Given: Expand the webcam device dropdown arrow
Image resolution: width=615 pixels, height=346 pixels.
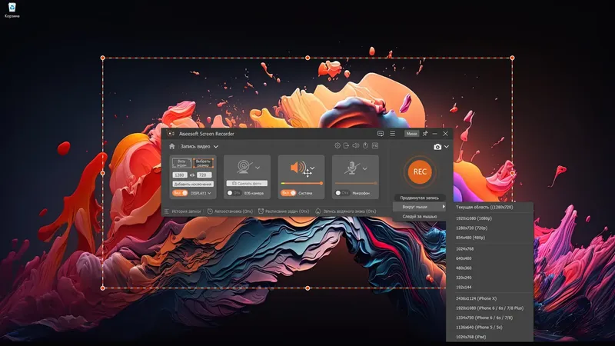Looking at the screenshot, I should 258,168.
